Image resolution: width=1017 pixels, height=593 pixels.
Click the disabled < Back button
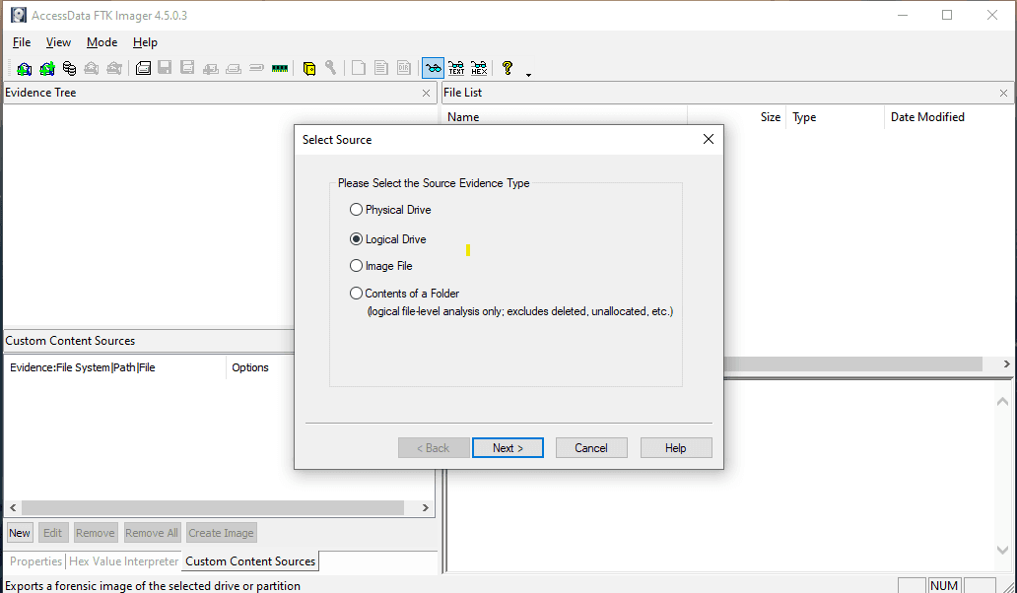pyautogui.click(x=434, y=448)
